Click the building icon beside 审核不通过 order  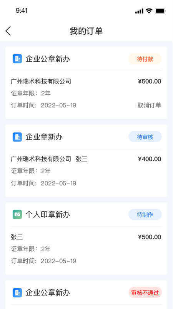pos(17,293)
